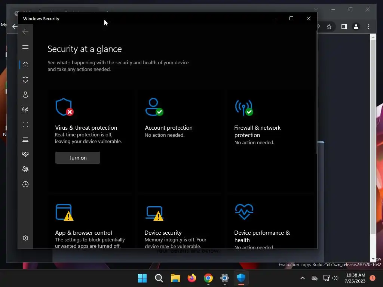Click the App & browser control tile icon
The height and width of the screenshot is (287, 383).
click(x=64, y=212)
